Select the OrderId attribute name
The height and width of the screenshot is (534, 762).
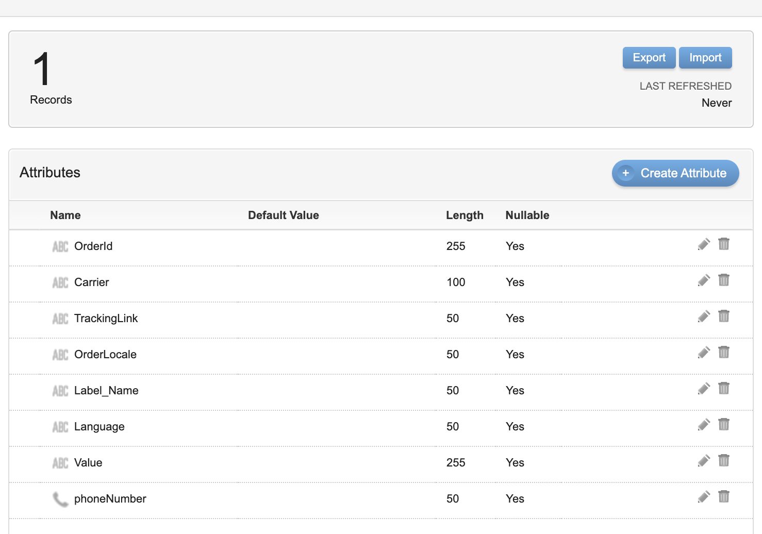tap(93, 246)
